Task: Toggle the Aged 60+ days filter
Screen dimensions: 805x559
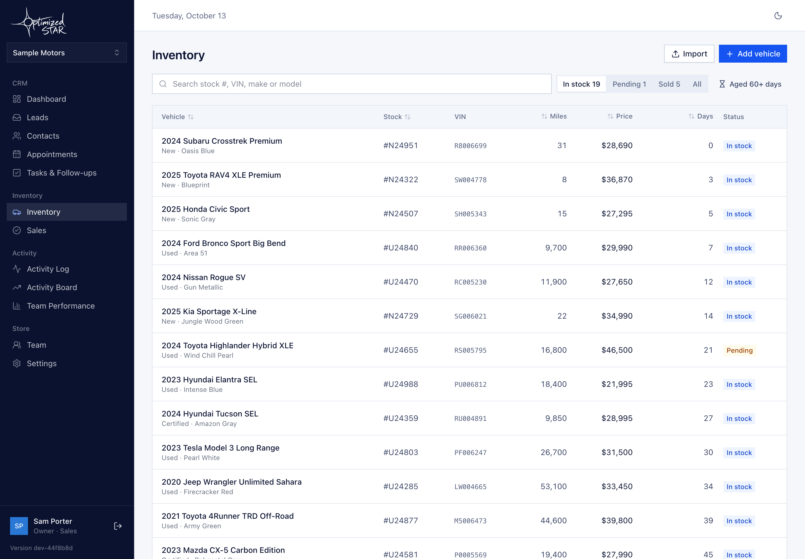Action: [x=750, y=84]
